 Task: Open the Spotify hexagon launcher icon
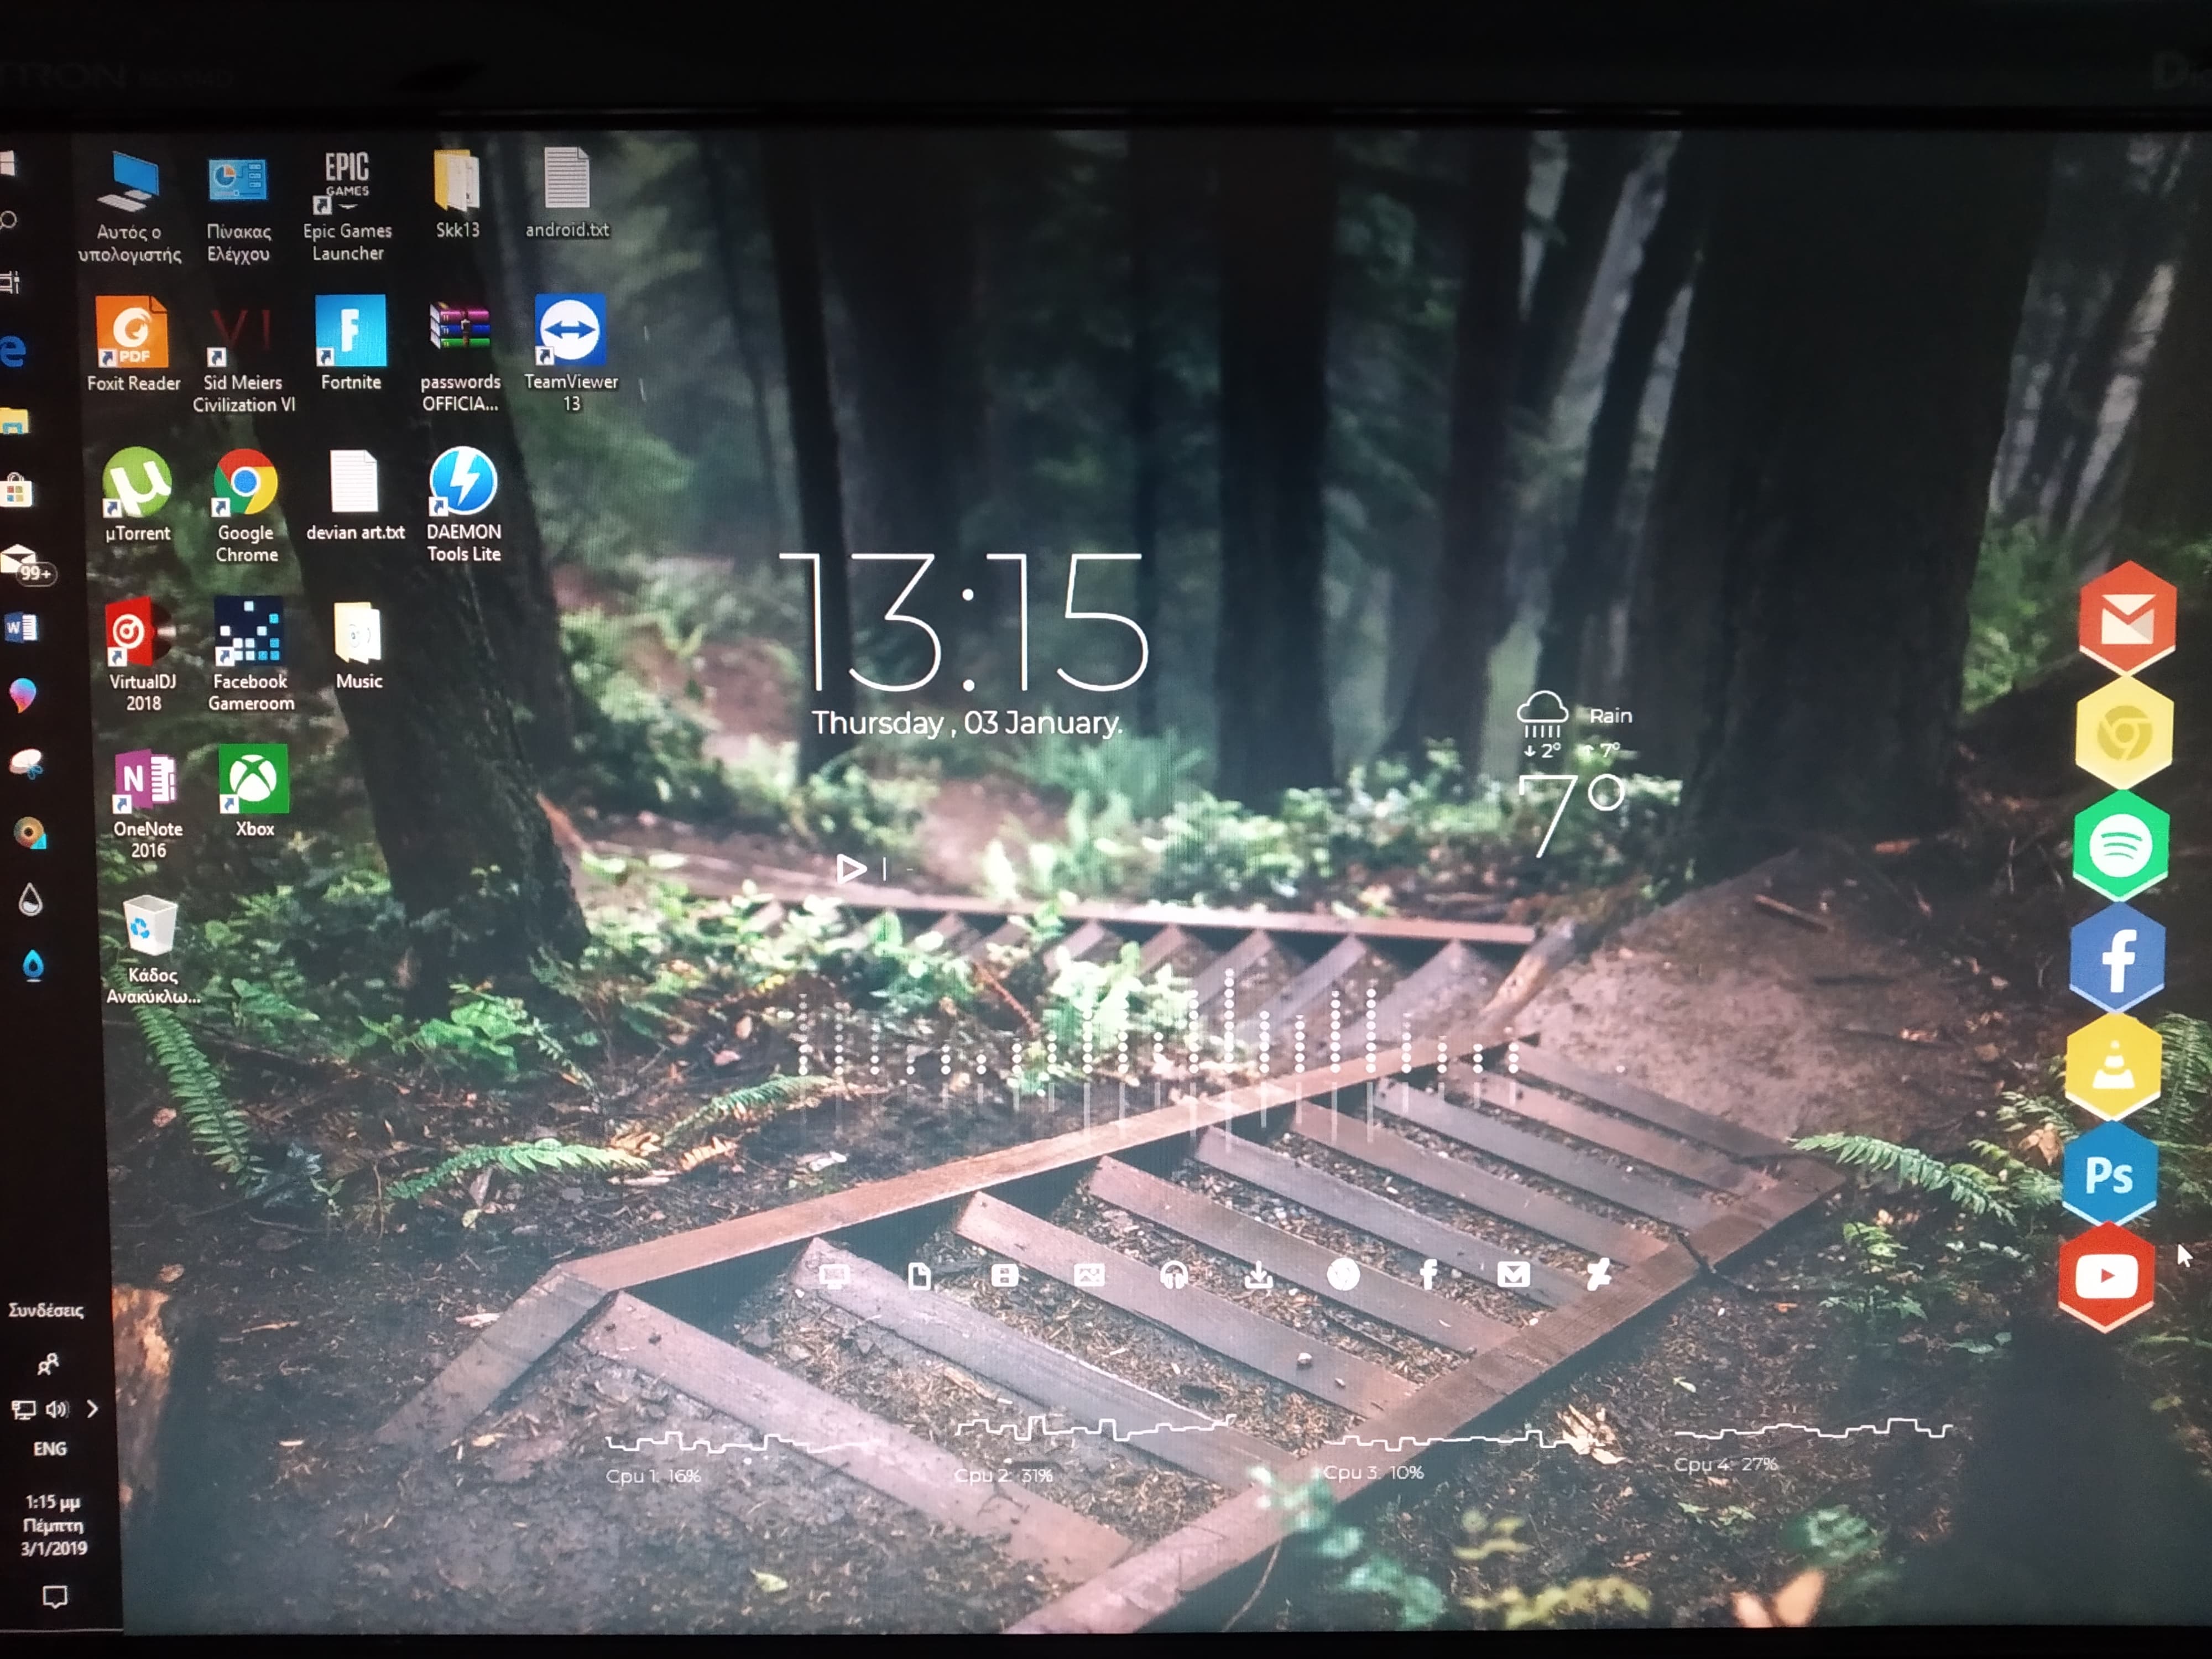tap(2120, 846)
